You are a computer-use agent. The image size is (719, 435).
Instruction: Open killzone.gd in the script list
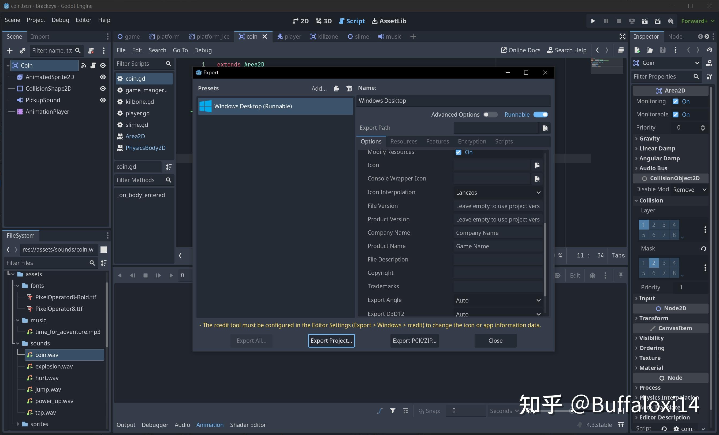click(139, 102)
